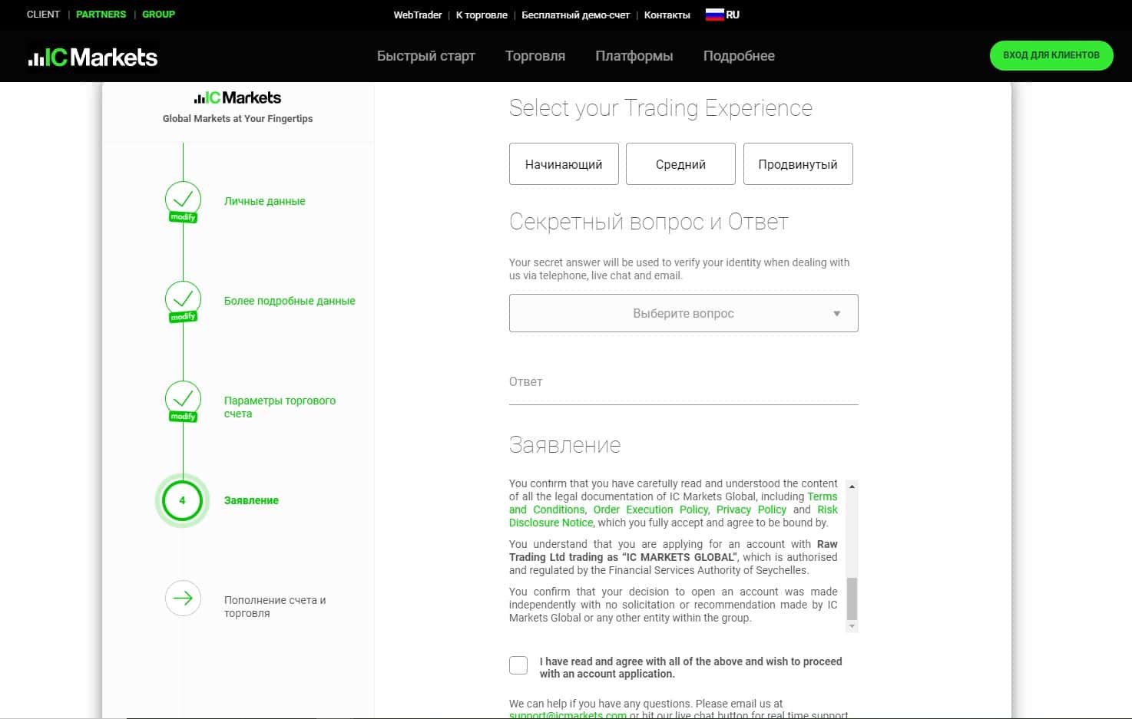Viewport: 1132px width, 719px height.
Task: Open the Торговля menu
Action: click(535, 56)
